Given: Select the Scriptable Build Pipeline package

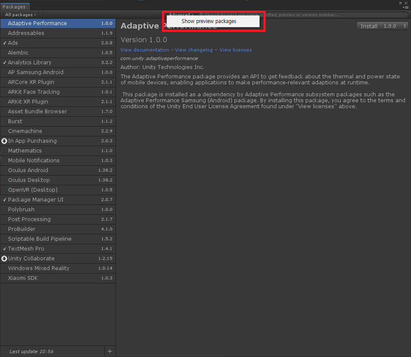Looking at the screenshot, I should (x=58, y=239).
